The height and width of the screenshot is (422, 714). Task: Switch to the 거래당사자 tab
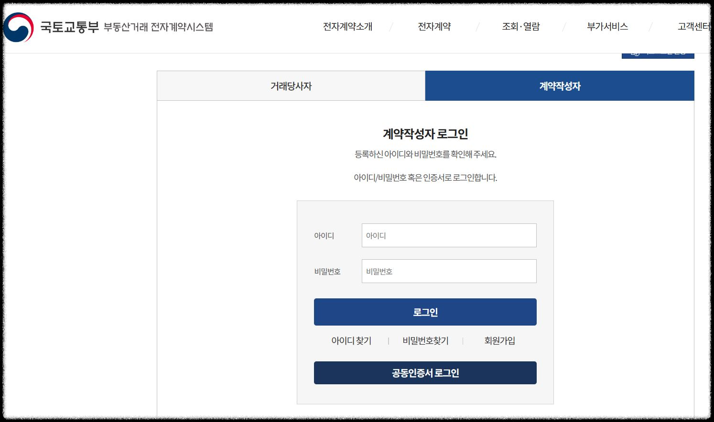(x=291, y=85)
